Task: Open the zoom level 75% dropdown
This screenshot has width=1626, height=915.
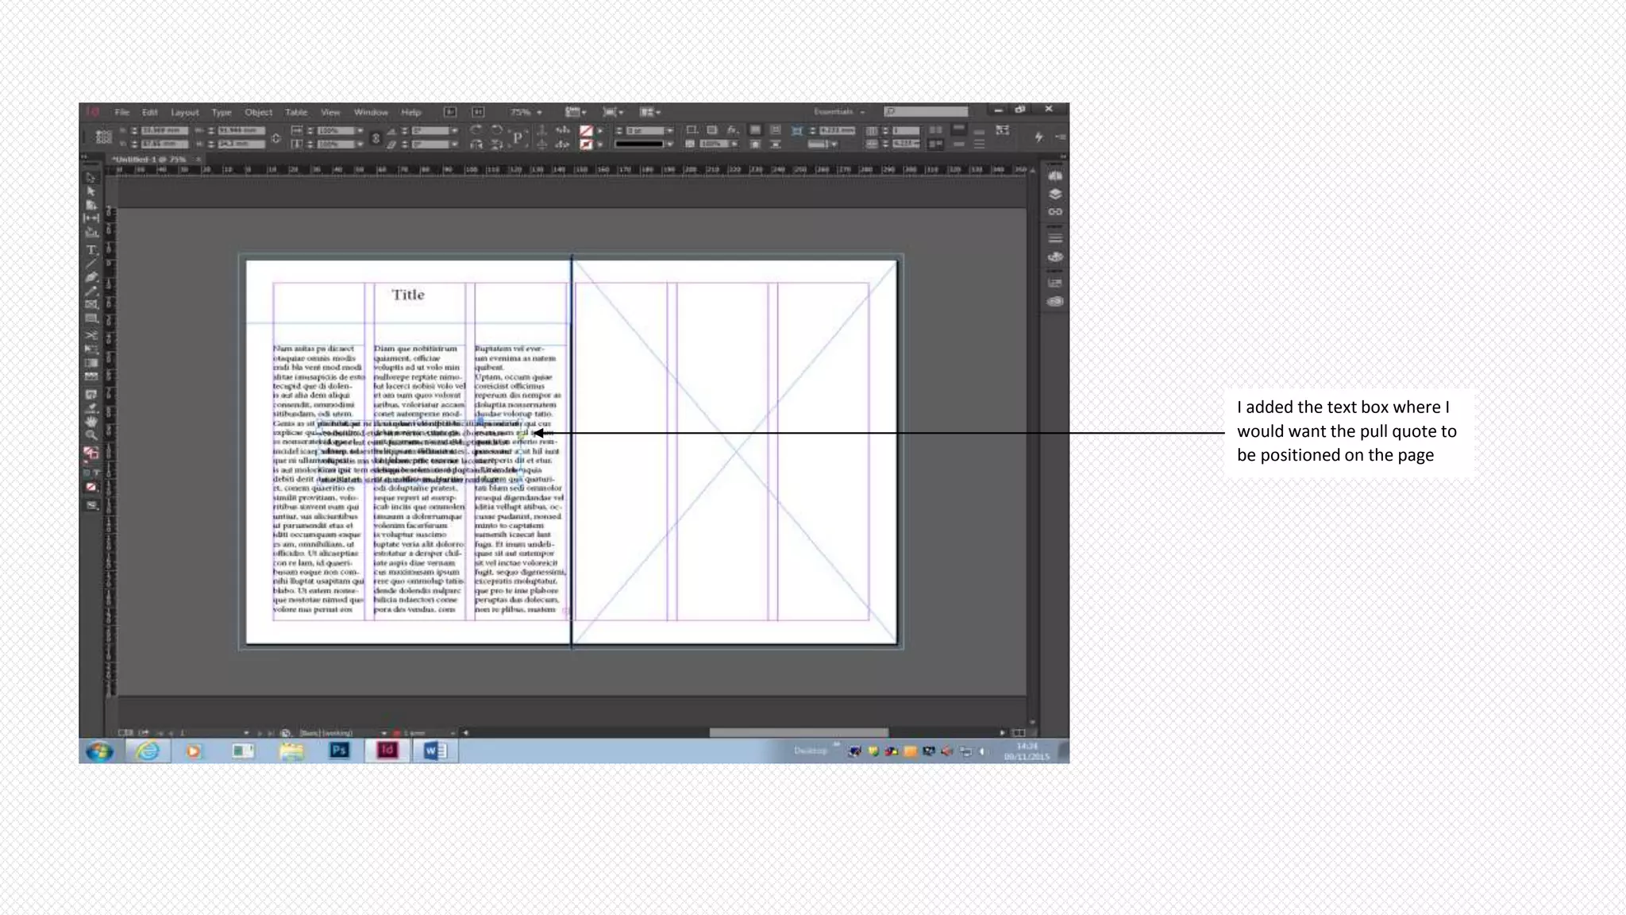Action: [x=539, y=112]
